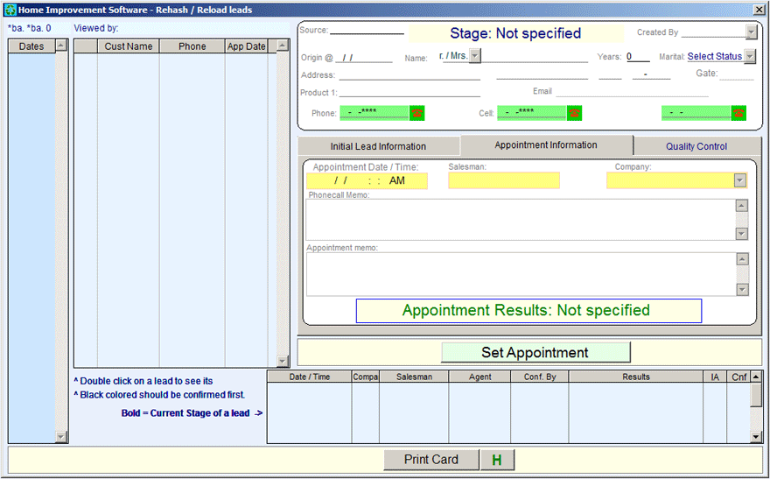Select the Appointment Information tab

pos(546,145)
